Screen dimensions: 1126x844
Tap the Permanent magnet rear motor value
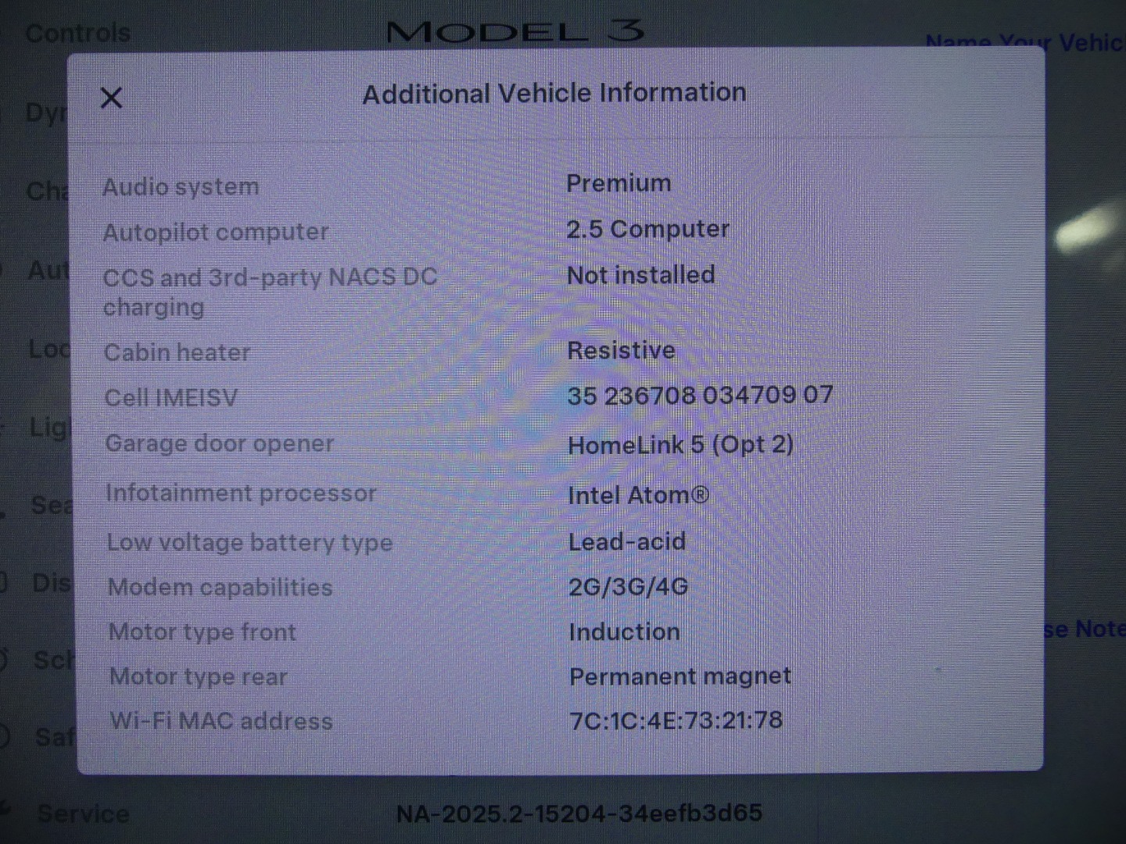680,676
